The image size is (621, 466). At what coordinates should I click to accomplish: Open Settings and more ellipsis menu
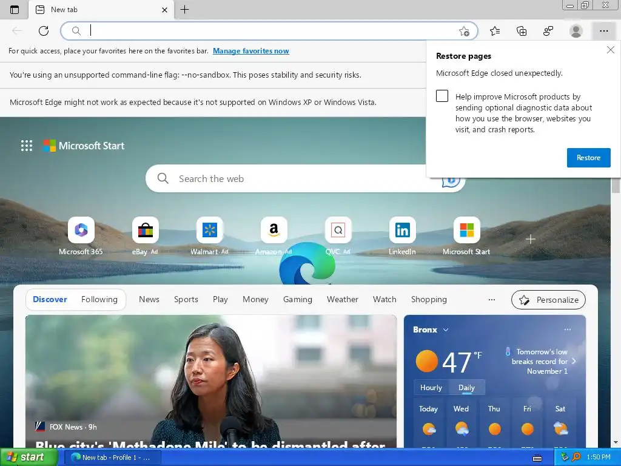click(x=603, y=31)
